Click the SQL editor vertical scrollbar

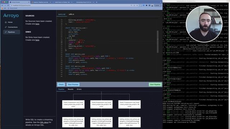[158, 42]
